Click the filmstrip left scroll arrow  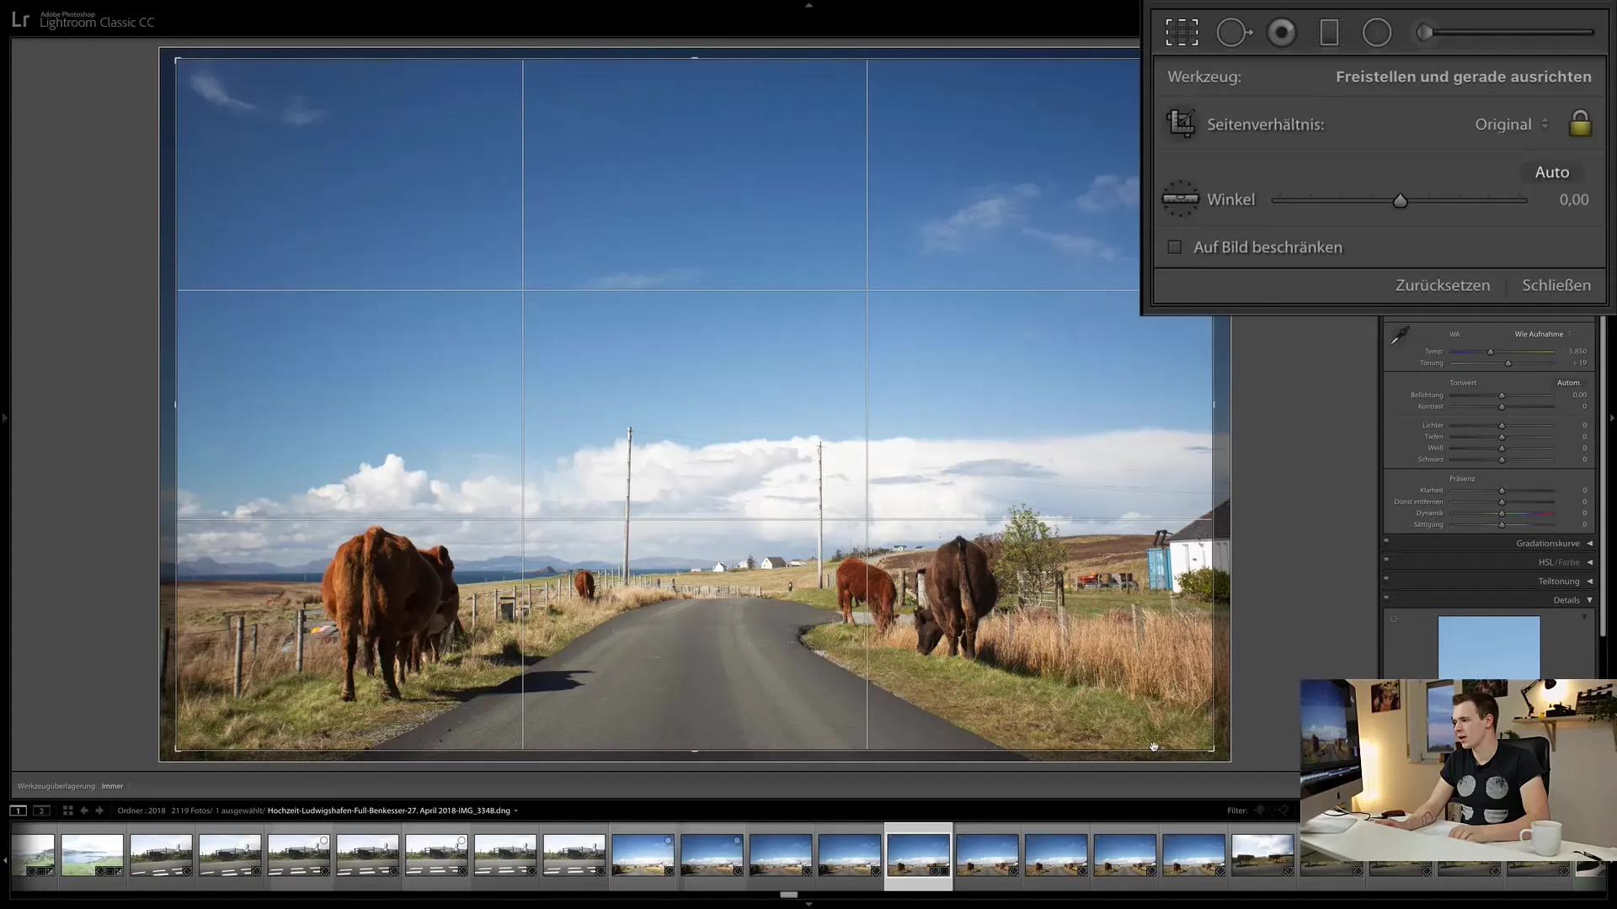point(5,860)
